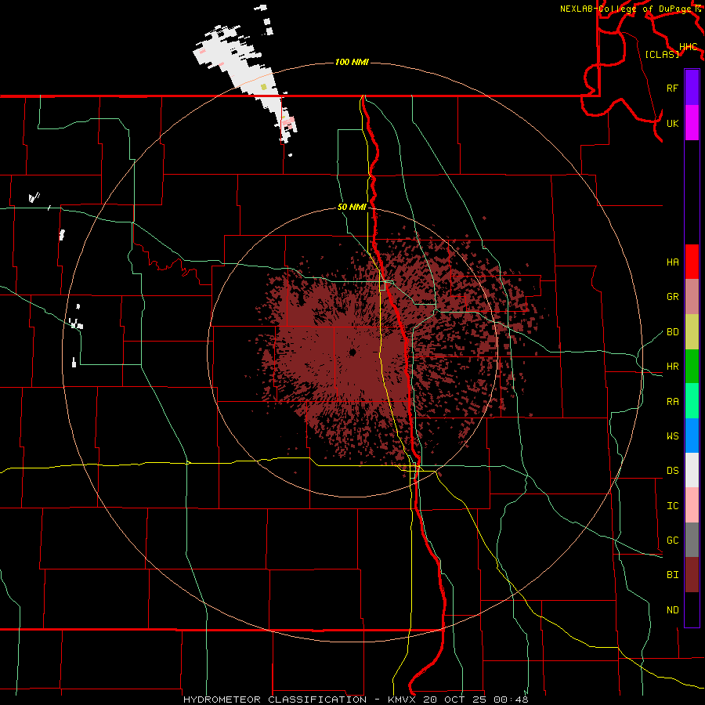The image size is (705, 705).
Task: Click the radar site black center dot
Action: [x=352, y=352]
